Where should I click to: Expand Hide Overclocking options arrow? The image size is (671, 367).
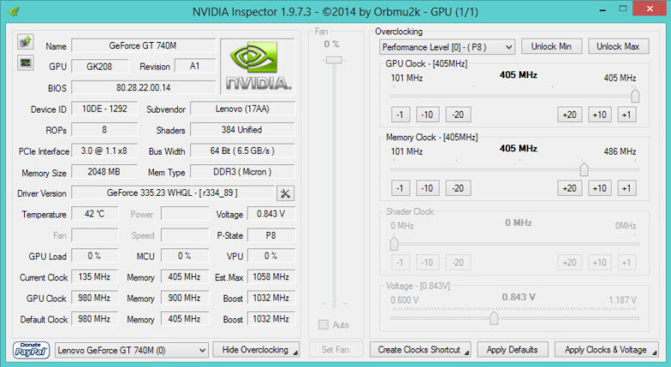[295, 353]
